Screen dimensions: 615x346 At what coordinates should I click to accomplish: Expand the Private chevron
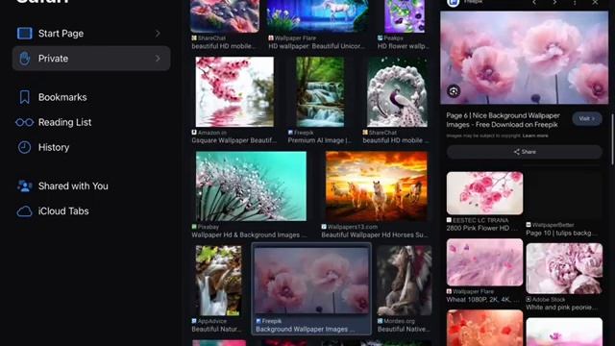click(x=158, y=59)
